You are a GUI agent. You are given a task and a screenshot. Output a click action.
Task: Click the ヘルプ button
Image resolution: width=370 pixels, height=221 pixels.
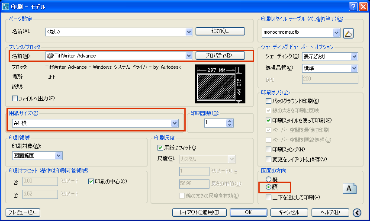(330, 212)
